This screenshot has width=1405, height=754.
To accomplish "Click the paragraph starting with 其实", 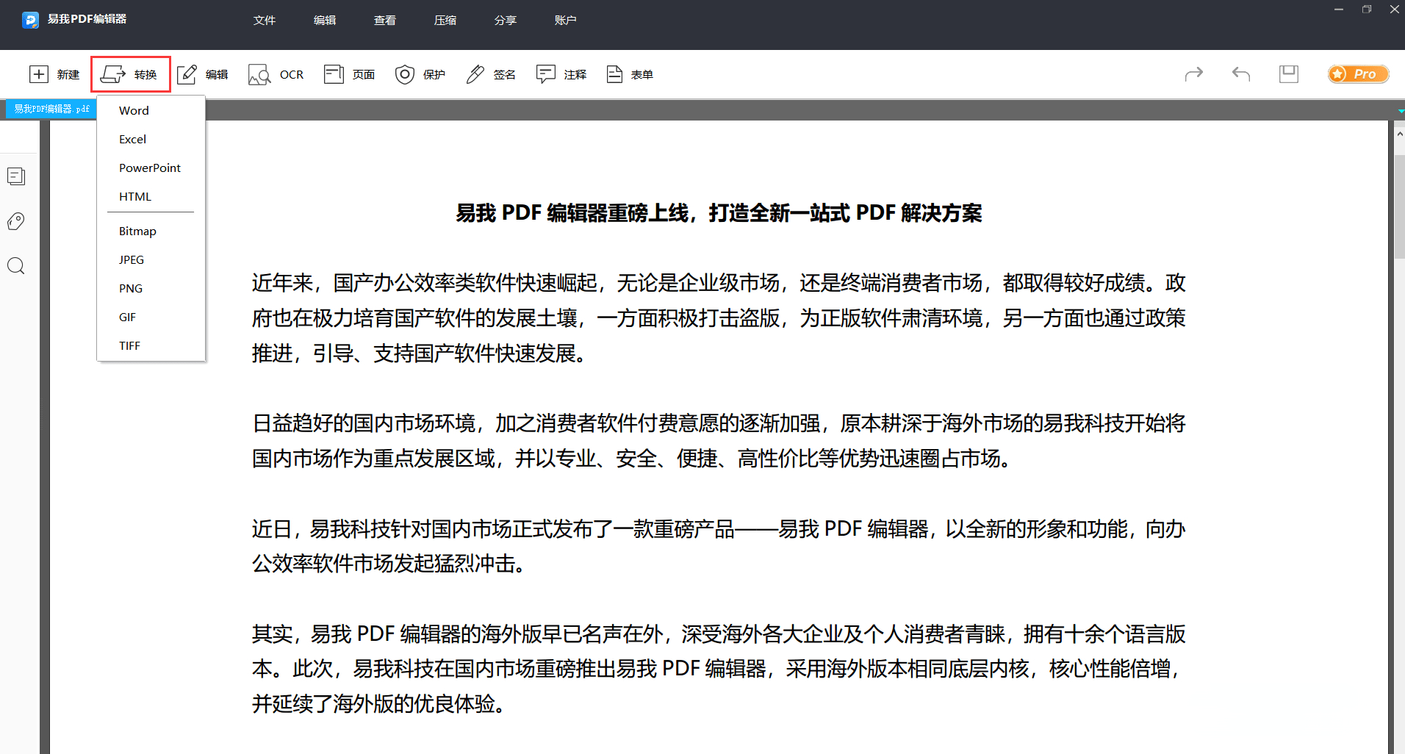I will (x=719, y=669).
